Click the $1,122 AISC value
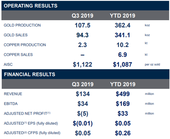The image size is (170, 139). [82, 65]
